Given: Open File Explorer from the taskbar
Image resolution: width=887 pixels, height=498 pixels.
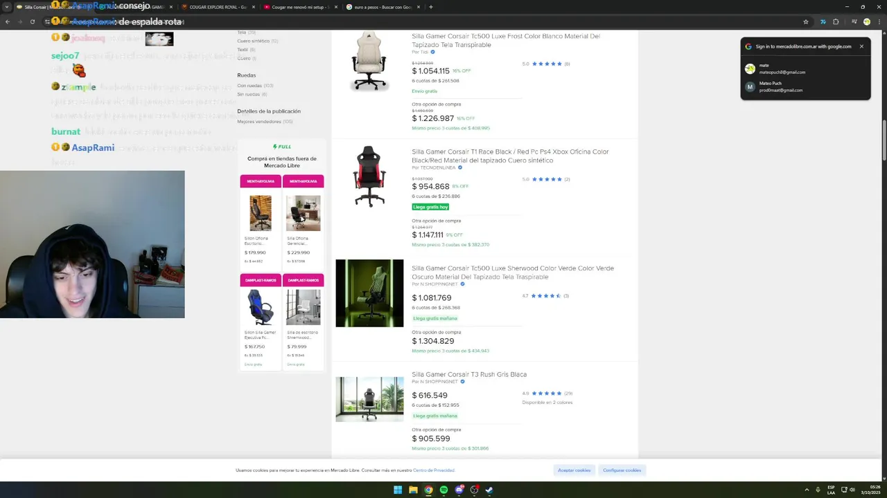Looking at the screenshot, I should 413,490.
